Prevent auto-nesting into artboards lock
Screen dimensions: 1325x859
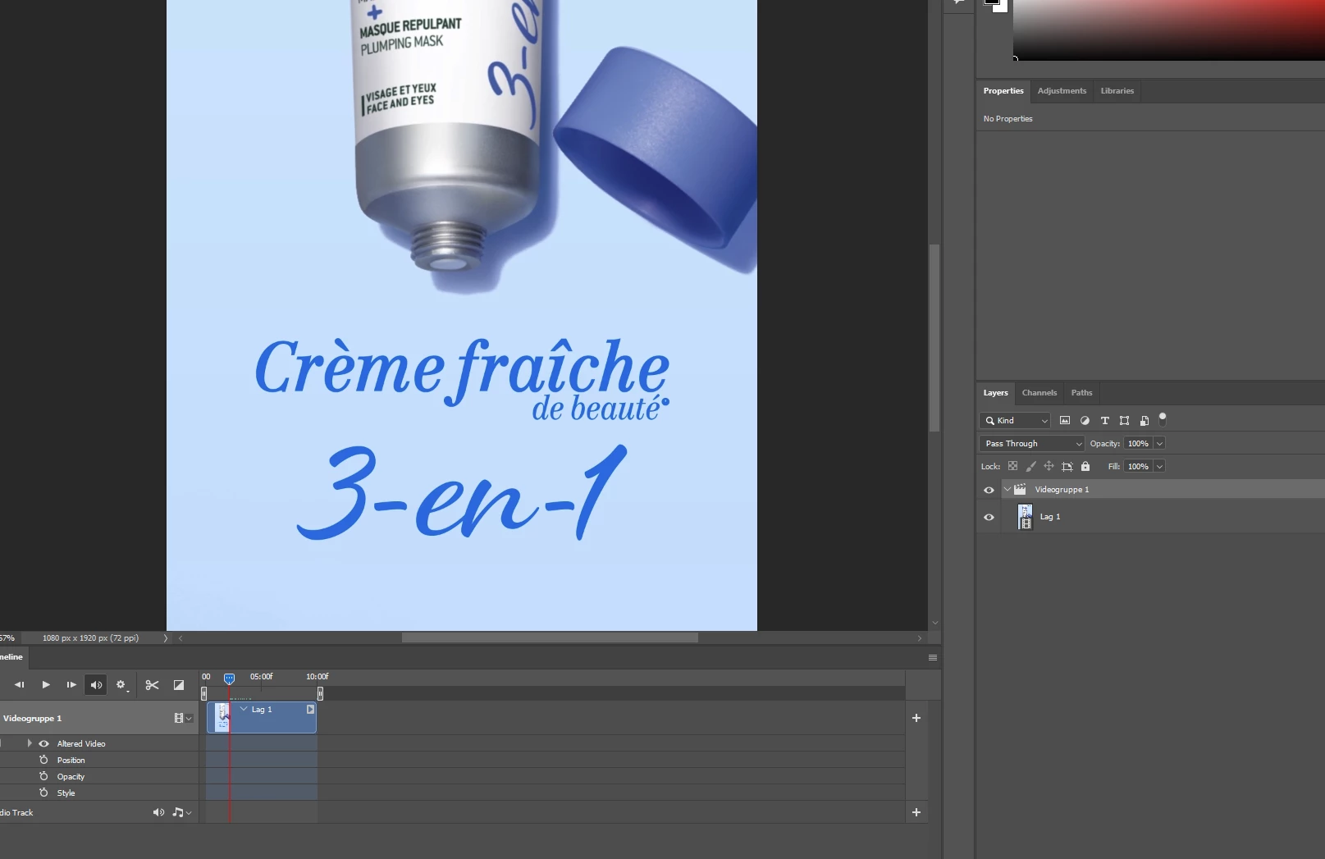click(x=1067, y=466)
